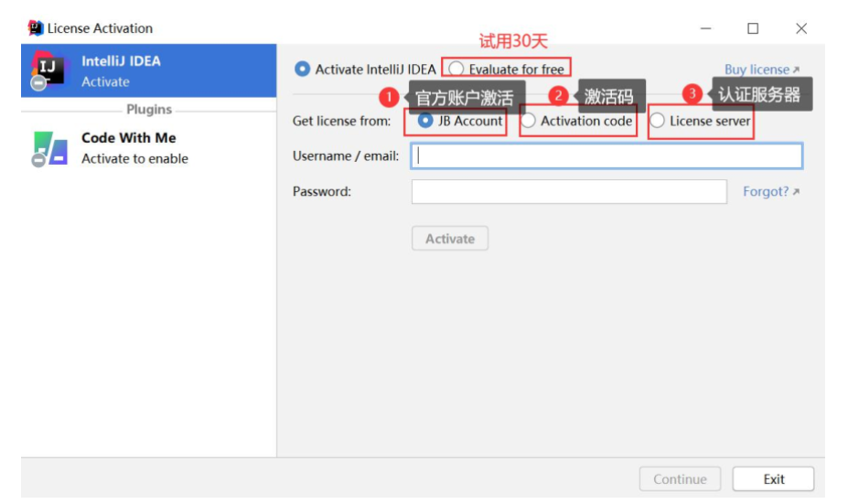Click the Exit button
The image size is (848, 504).
click(773, 479)
